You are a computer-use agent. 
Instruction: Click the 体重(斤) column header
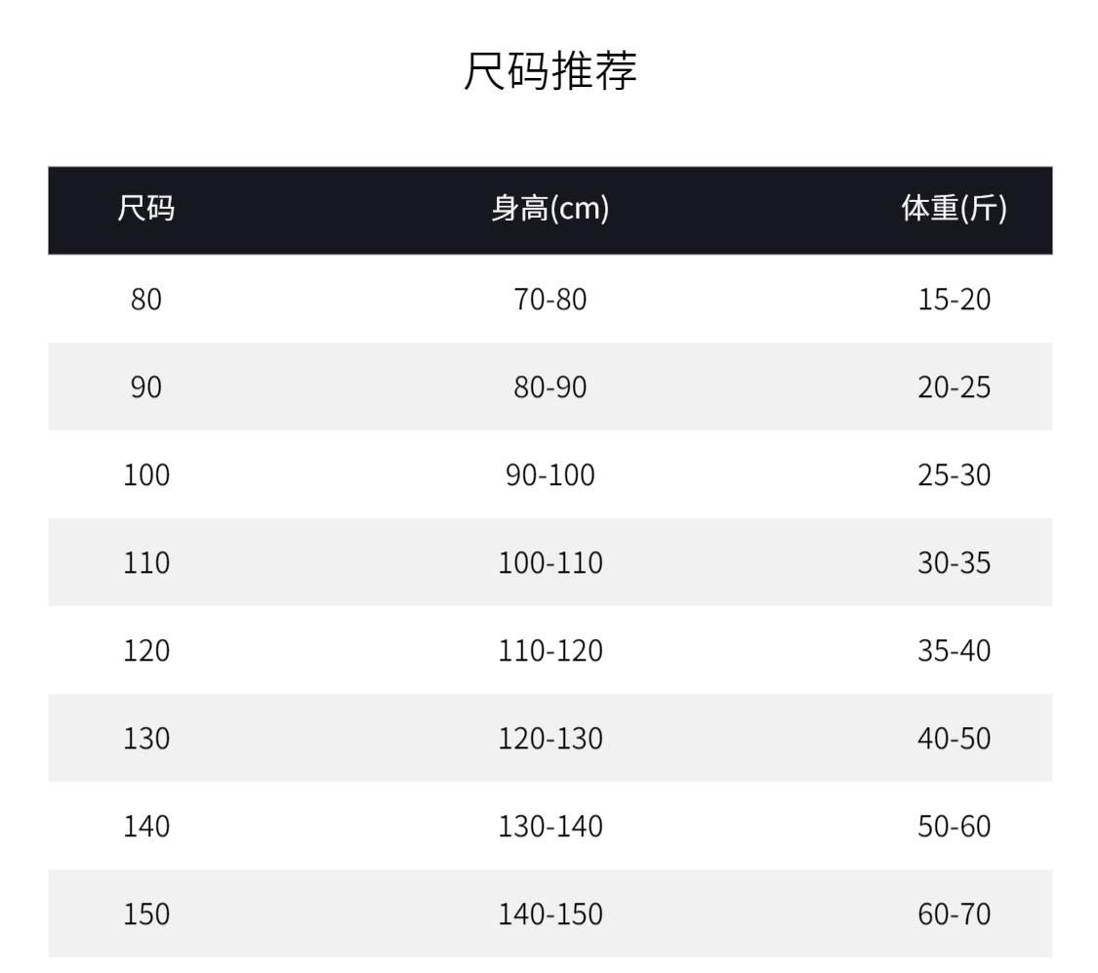[x=954, y=210]
